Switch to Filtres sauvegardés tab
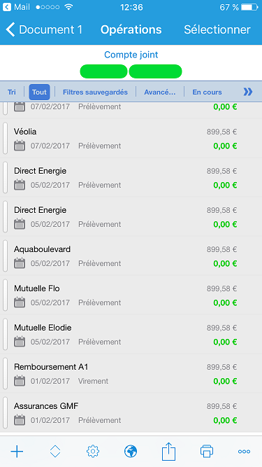The height and width of the screenshot is (467, 262). point(95,92)
